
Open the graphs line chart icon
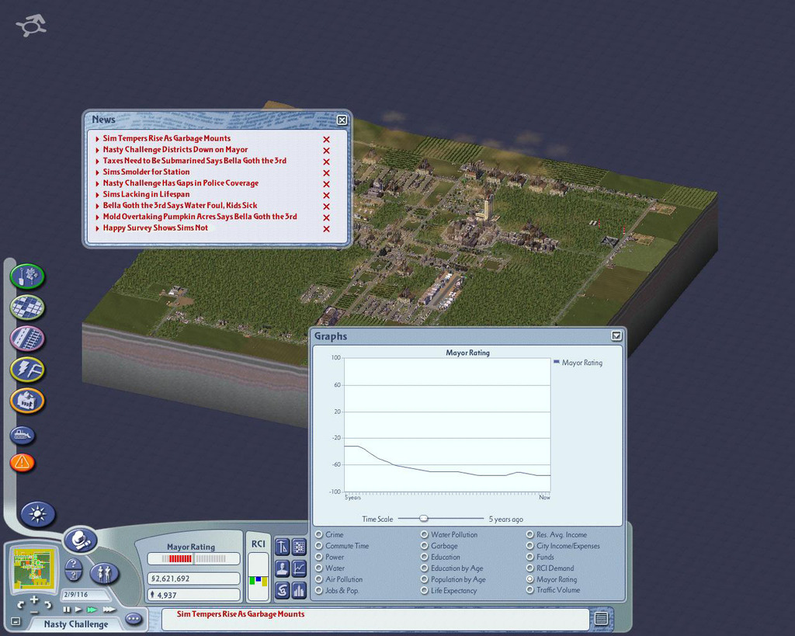299,568
